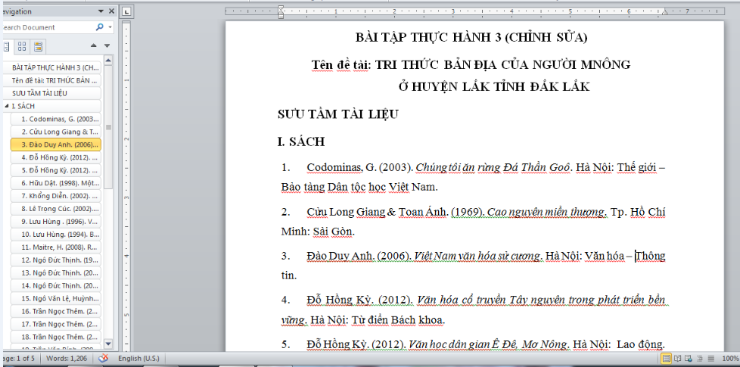The height and width of the screenshot is (367, 740).
Task: Select BÀI TẬP THỰC HÀNH 3 heading
Action: (52, 68)
